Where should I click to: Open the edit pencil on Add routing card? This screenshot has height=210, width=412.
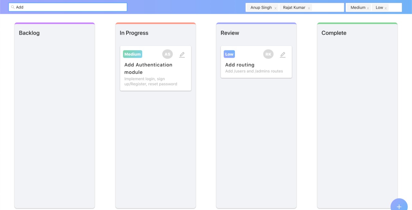tap(283, 55)
